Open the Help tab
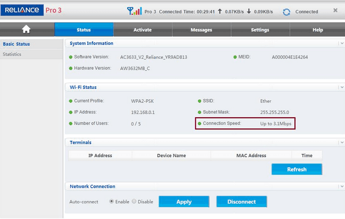 click(x=318, y=29)
